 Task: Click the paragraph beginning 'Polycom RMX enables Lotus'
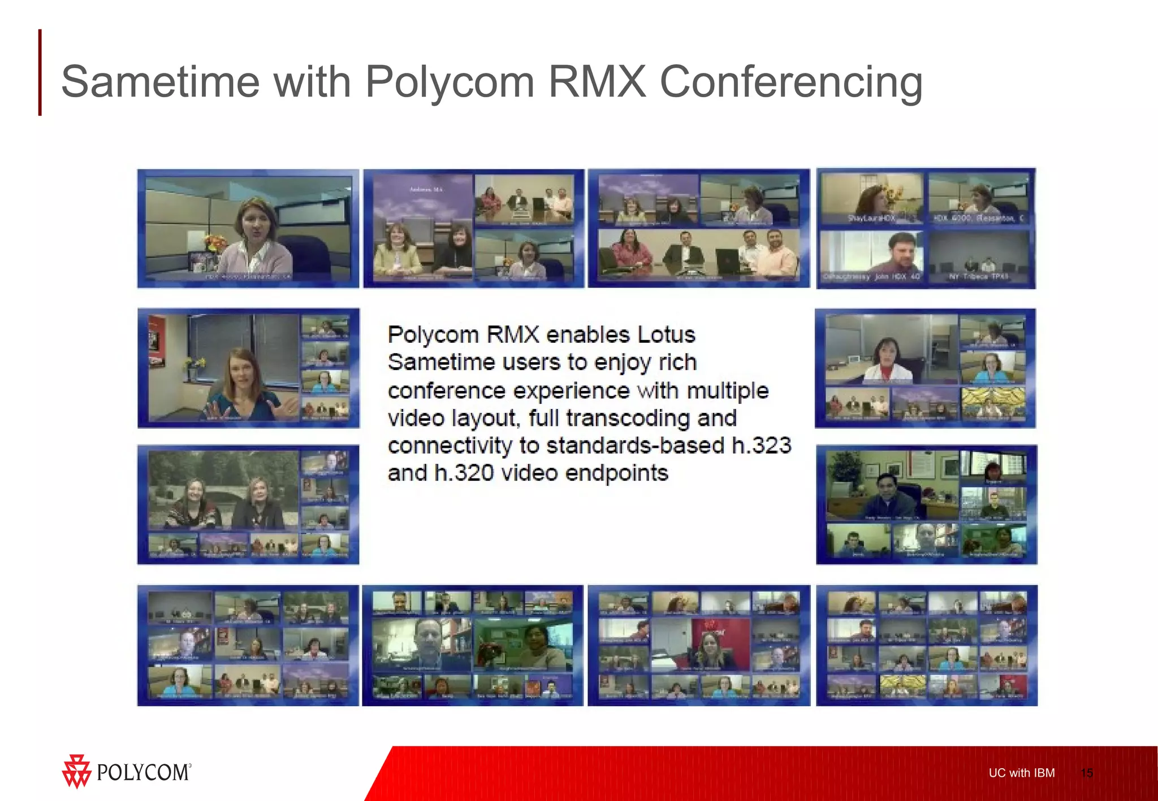click(x=589, y=403)
